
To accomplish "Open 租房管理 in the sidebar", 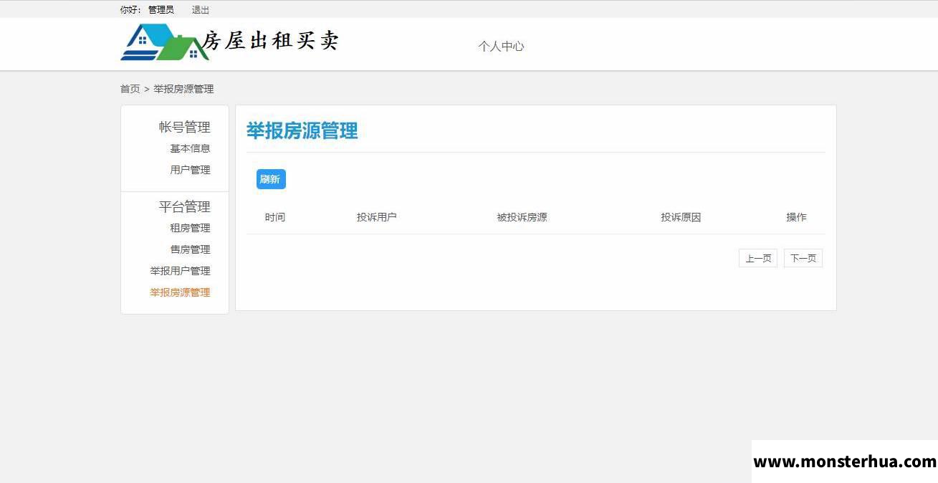I will click(x=190, y=228).
